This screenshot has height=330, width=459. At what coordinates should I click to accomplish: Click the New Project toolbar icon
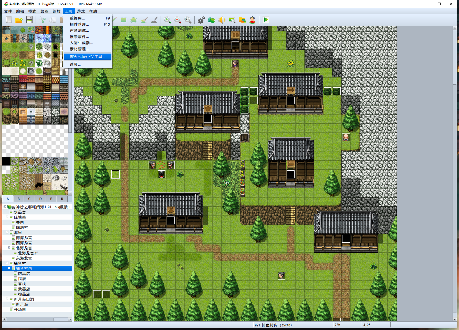(9, 20)
